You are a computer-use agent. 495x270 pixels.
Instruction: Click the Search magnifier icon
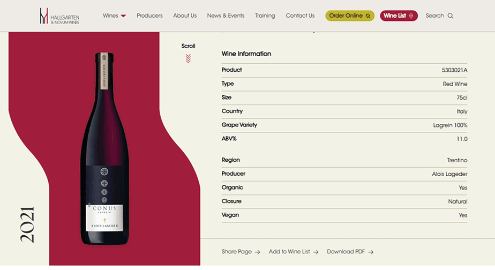point(451,16)
